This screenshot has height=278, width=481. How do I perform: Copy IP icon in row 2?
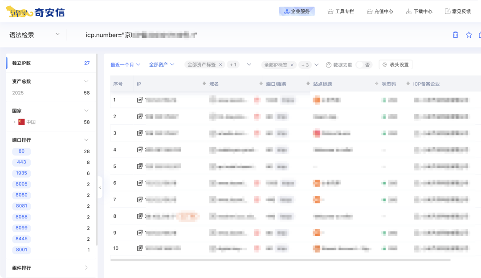pyautogui.click(x=140, y=116)
